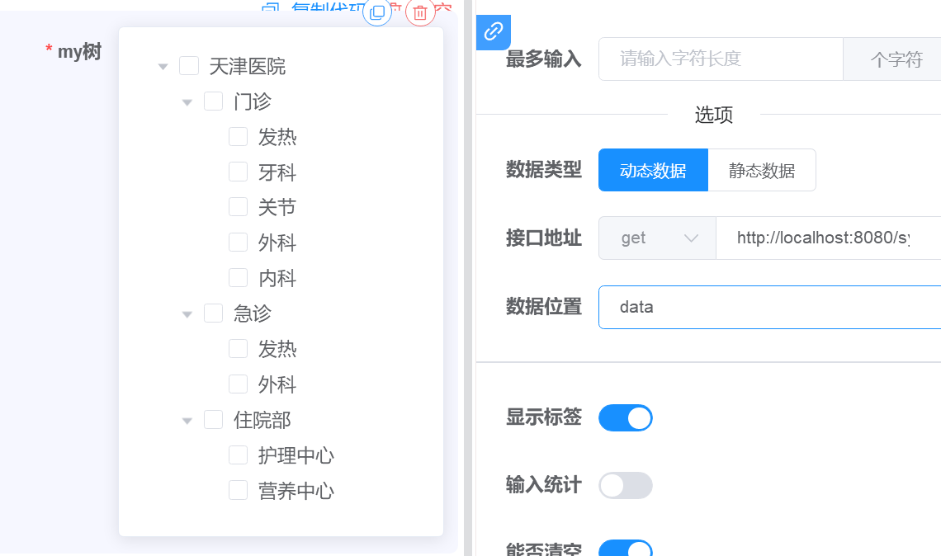The image size is (941, 556).
Task: Check the 牙科 checkbox
Action: coord(239,172)
